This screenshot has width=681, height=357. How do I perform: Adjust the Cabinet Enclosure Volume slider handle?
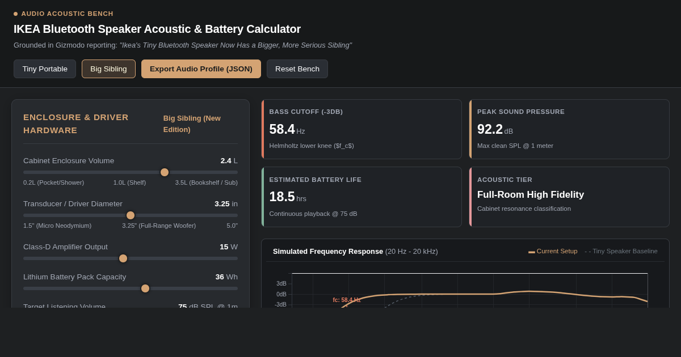pyautogui.click(x=165, y=172)
